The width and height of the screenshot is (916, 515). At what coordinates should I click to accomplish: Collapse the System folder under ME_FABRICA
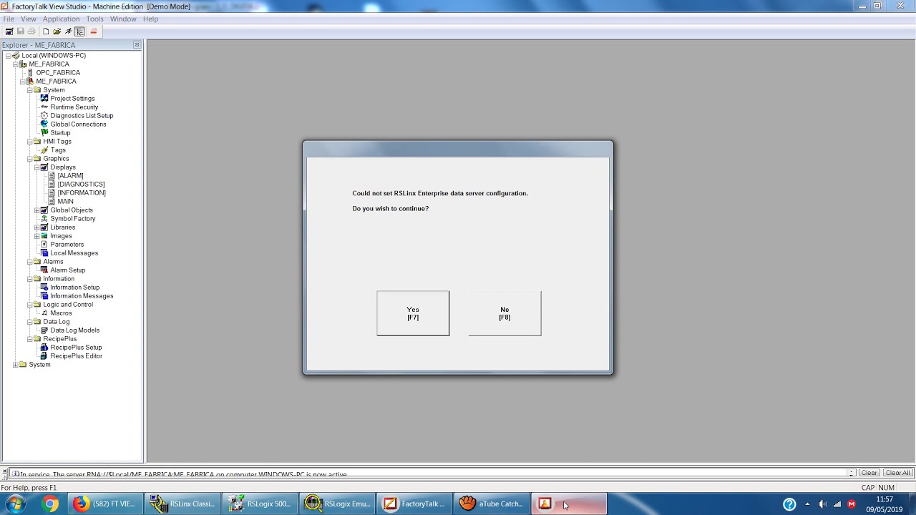click(29, 90)
